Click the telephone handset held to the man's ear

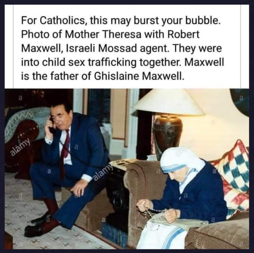tap(52, 126)
